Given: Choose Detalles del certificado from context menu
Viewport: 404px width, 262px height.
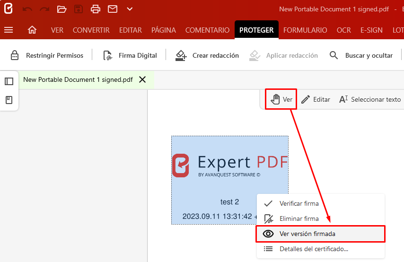Looking at the screenshot, I should [x=321, y=249].
